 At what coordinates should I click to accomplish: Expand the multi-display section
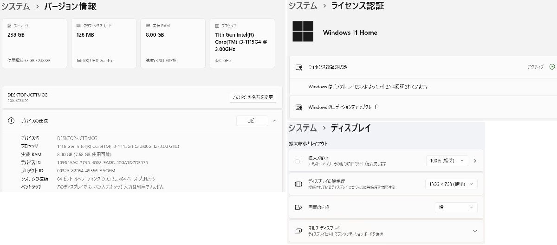point(475,231)
